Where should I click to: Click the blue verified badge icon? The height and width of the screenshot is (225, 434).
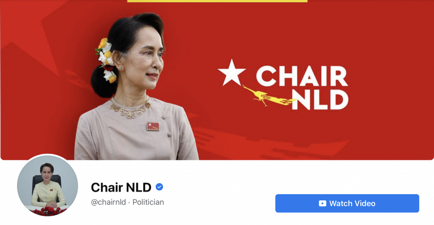(x=159, y=187)
